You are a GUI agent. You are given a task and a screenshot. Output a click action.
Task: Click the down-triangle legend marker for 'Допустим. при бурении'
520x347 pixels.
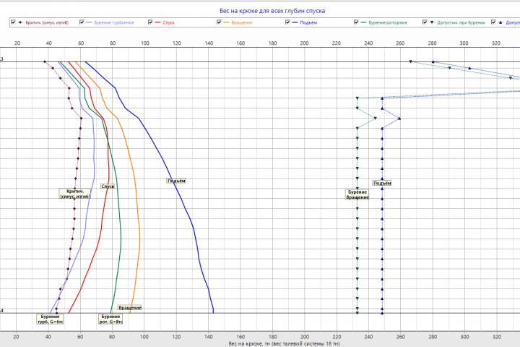(x=432, y=22)
